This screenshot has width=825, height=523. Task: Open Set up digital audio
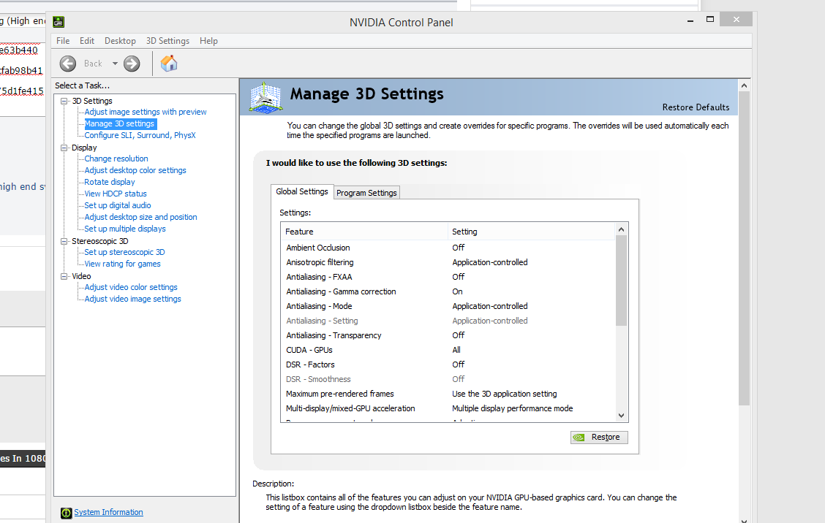(117, 205)
